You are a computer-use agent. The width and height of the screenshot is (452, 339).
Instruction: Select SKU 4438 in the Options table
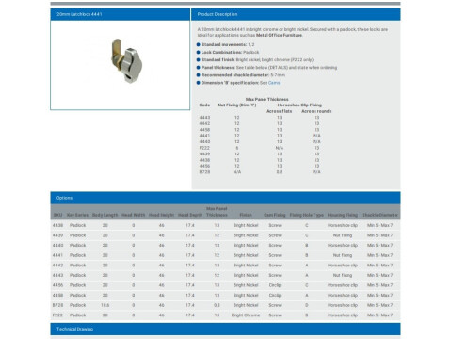pyautogui.click(x=57, y=225)
